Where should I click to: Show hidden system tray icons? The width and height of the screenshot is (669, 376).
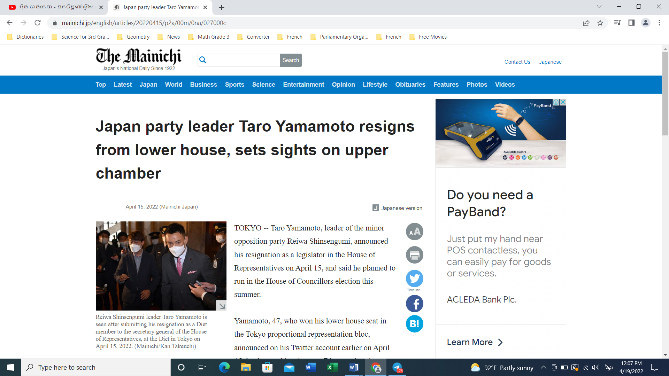coord(543,367)
